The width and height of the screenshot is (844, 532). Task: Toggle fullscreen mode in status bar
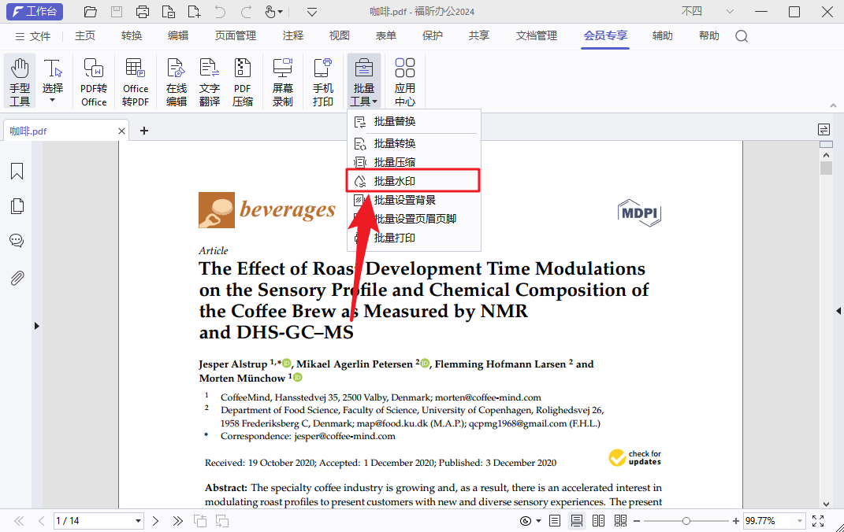click(x=818, y=521)
